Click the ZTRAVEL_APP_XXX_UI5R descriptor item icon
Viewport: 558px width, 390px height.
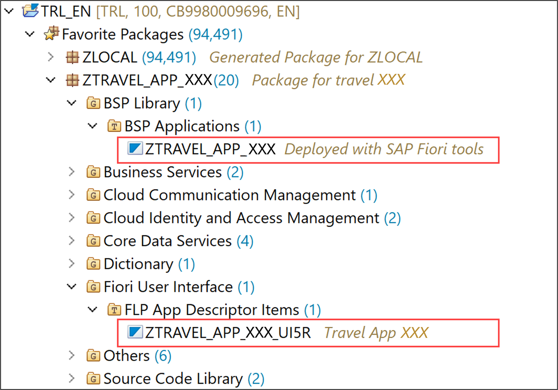coord(135,332)
